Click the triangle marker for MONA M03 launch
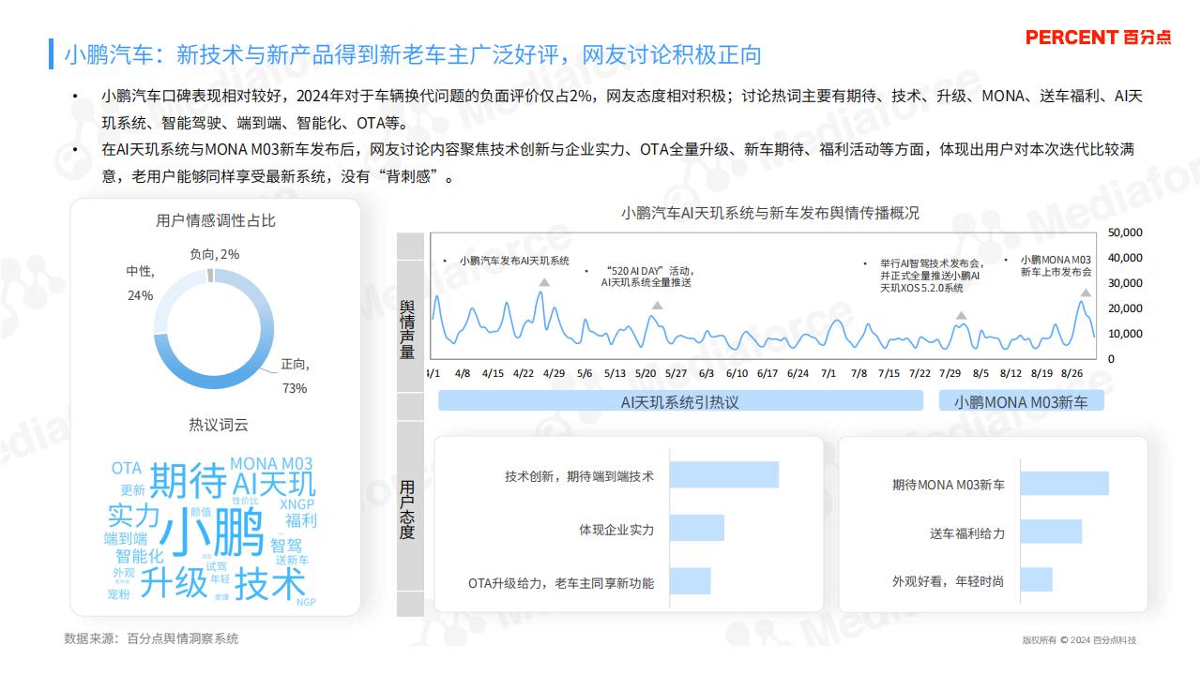This screenshot has width=1201, height=675. tap(1085, 292)
